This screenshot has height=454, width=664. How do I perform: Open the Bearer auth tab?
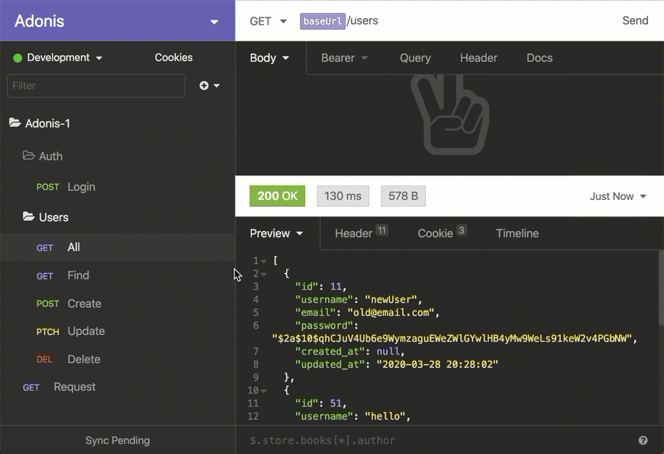[x=344, y=58]
